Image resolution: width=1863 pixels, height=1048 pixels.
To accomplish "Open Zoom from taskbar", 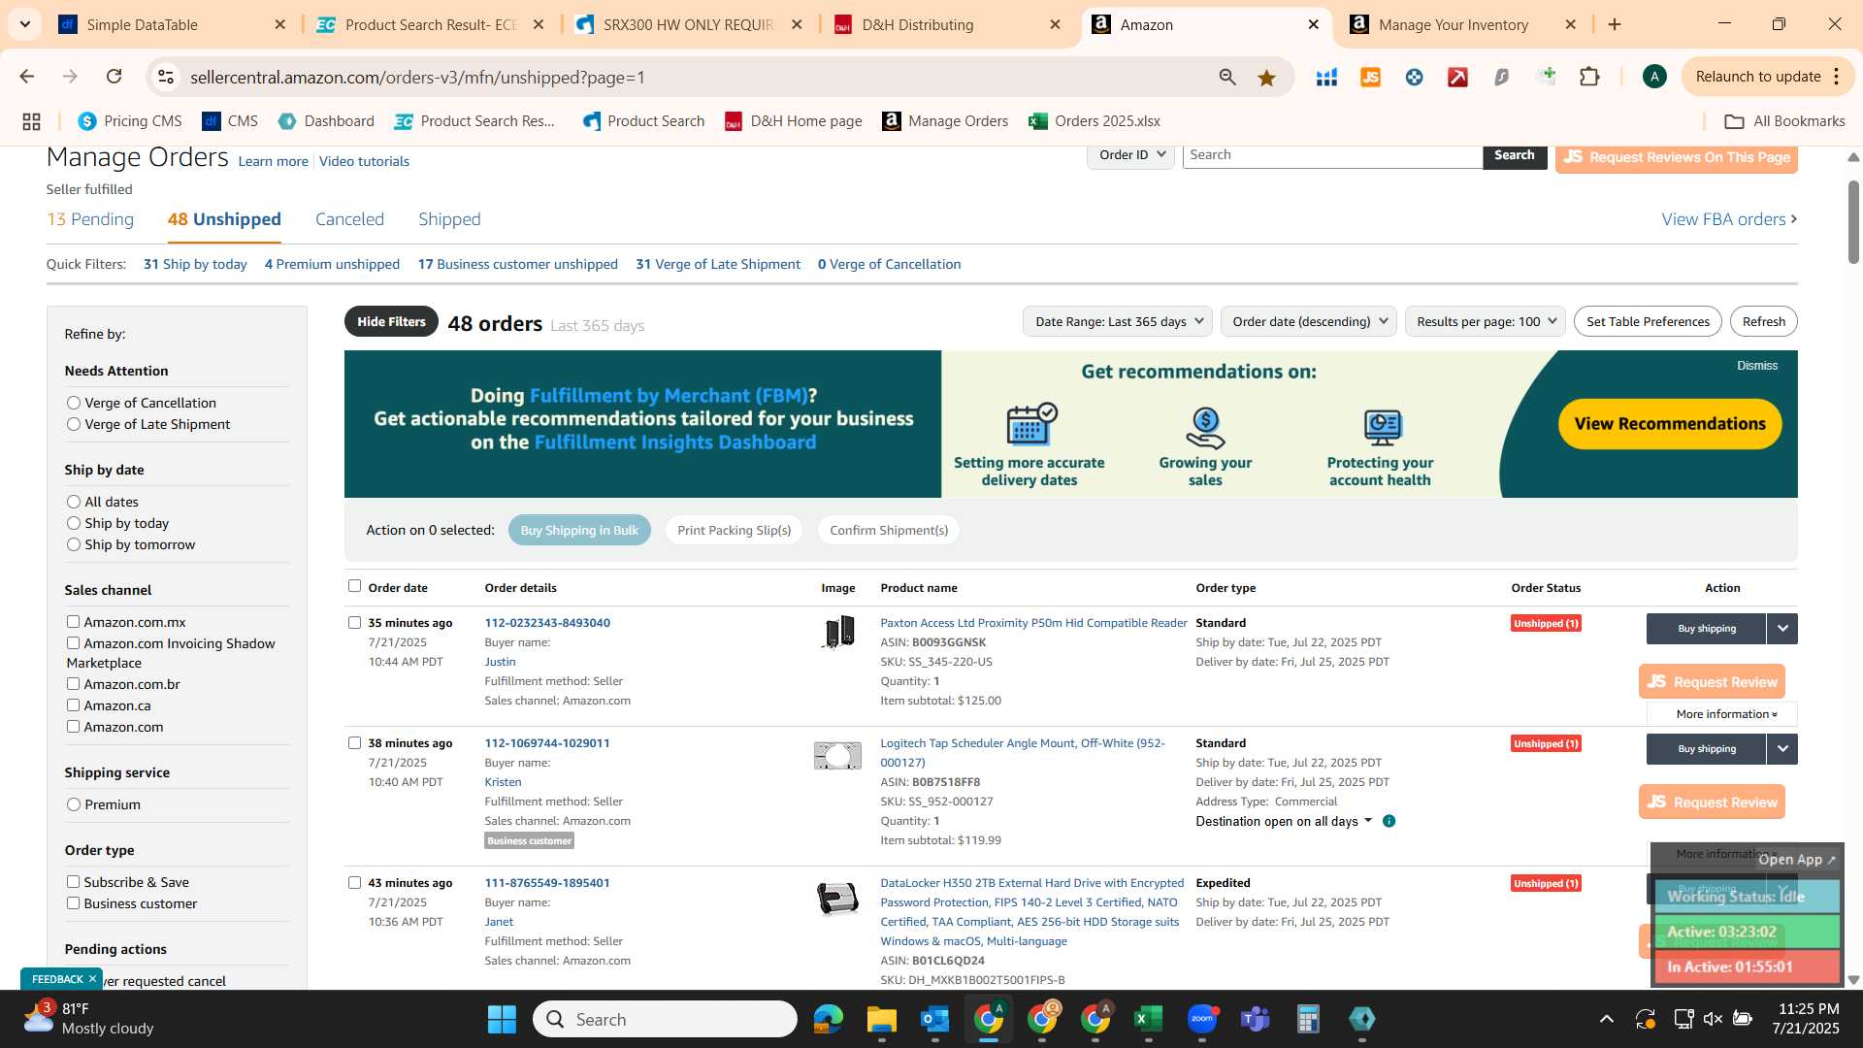I will 1201,1019.
